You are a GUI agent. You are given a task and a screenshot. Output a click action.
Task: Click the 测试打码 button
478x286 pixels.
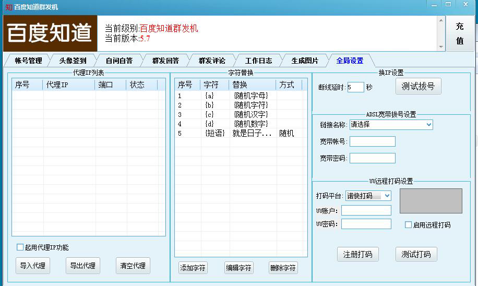click(416, 254)
